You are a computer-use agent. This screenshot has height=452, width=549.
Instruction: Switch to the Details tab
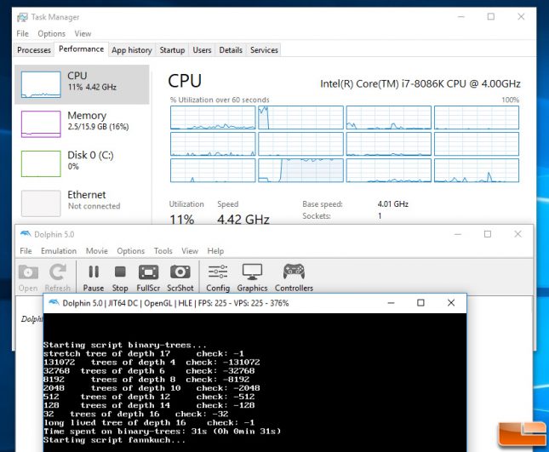(x=231, y=50)
